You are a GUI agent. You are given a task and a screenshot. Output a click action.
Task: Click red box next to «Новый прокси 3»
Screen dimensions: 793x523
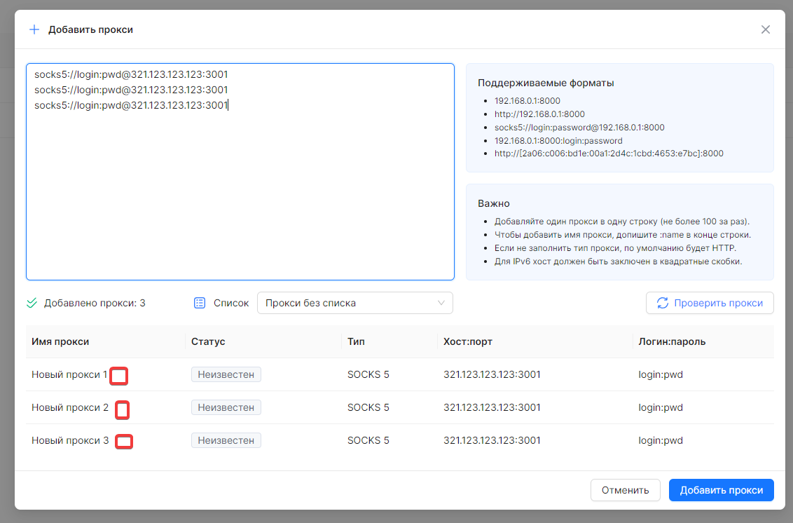(x=124, y=442)
